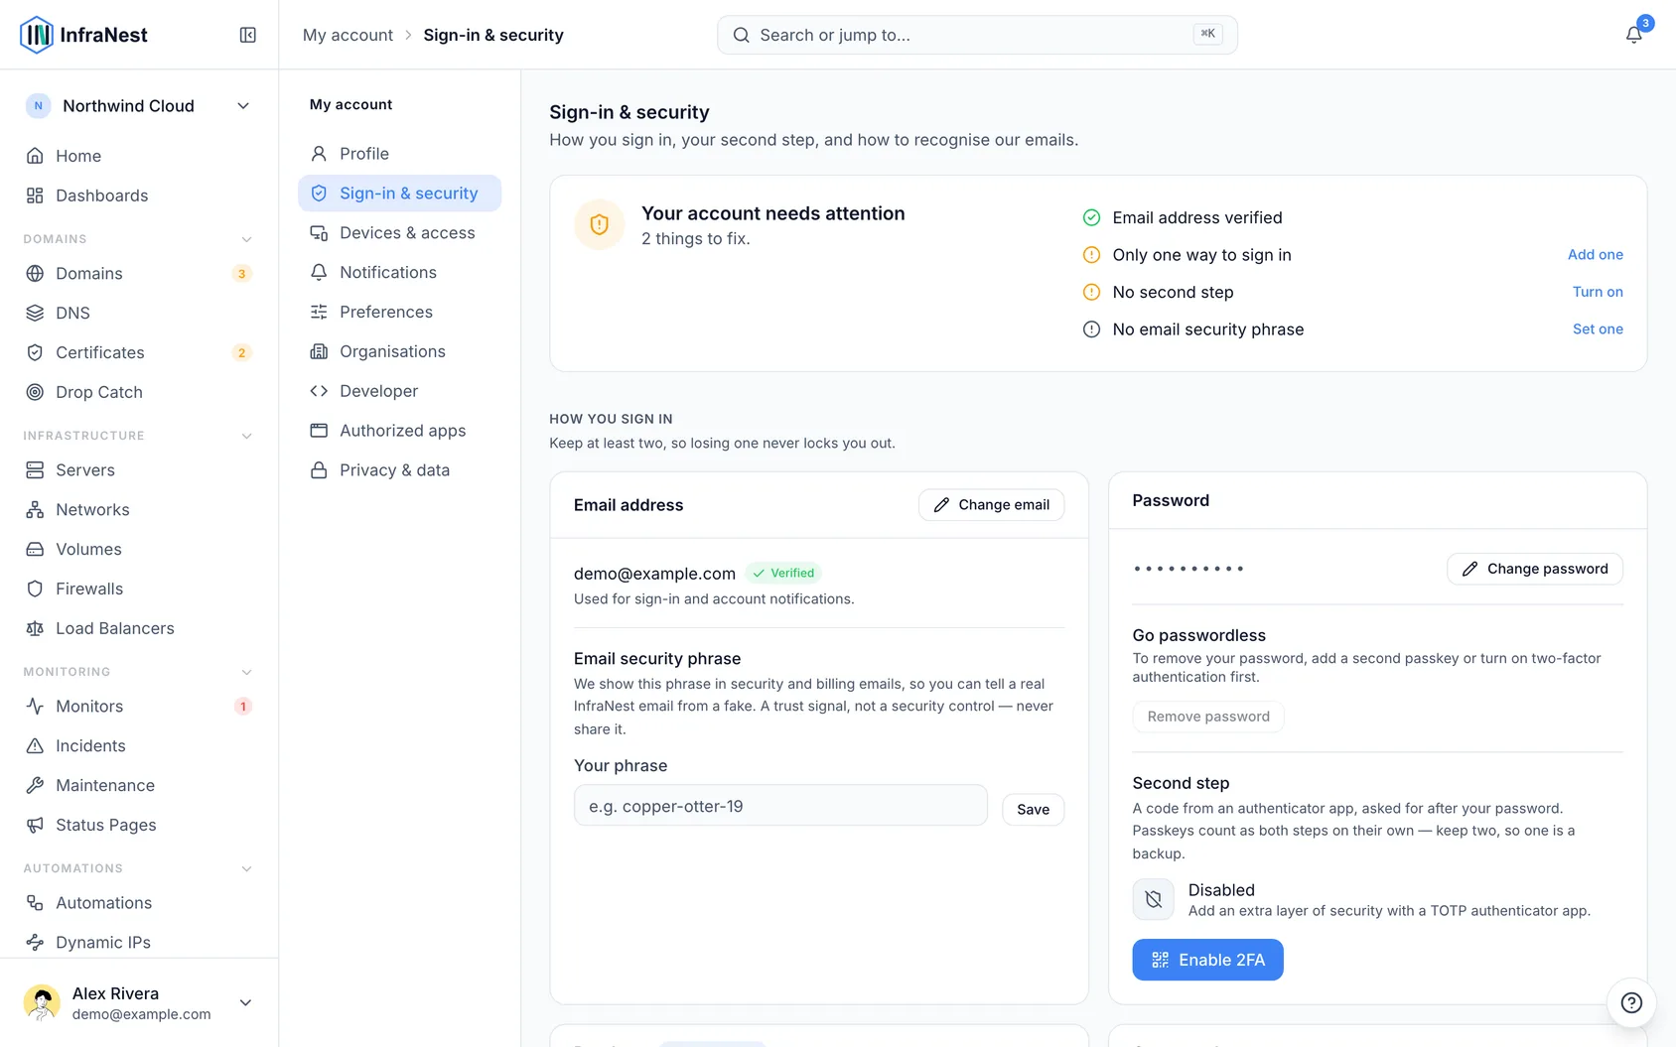Click the No second step warning icon
1676x1047 pixels.
coord(1091,292)
